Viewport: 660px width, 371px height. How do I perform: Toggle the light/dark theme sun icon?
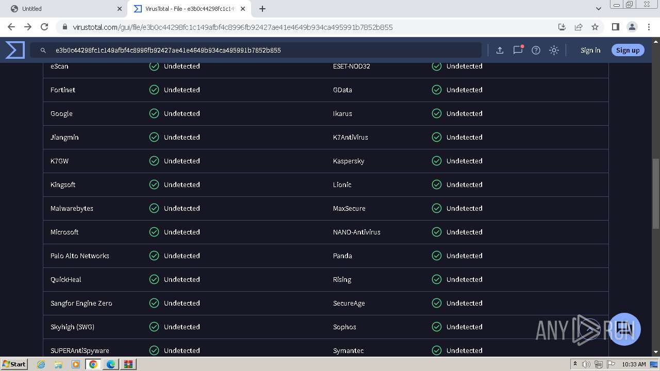[x=554, y=50]
